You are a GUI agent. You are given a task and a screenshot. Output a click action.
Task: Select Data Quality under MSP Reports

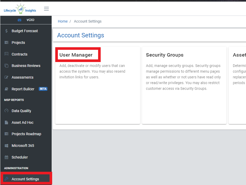(21, 111)
